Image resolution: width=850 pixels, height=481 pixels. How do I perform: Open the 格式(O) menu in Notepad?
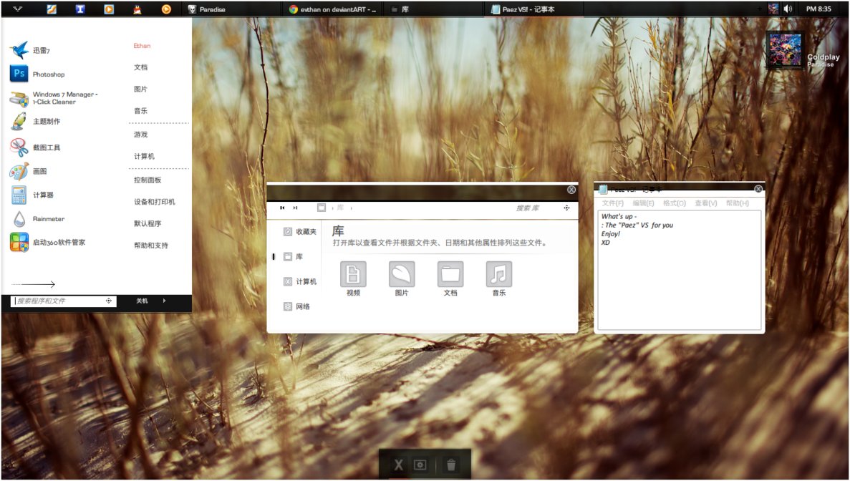pos(674,203)
